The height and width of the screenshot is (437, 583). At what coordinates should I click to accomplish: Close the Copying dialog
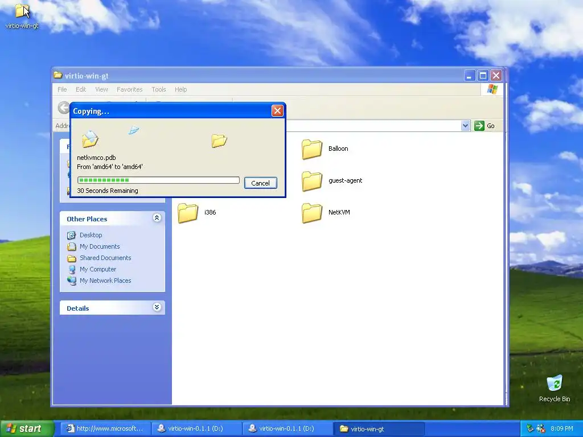point(277,111)
